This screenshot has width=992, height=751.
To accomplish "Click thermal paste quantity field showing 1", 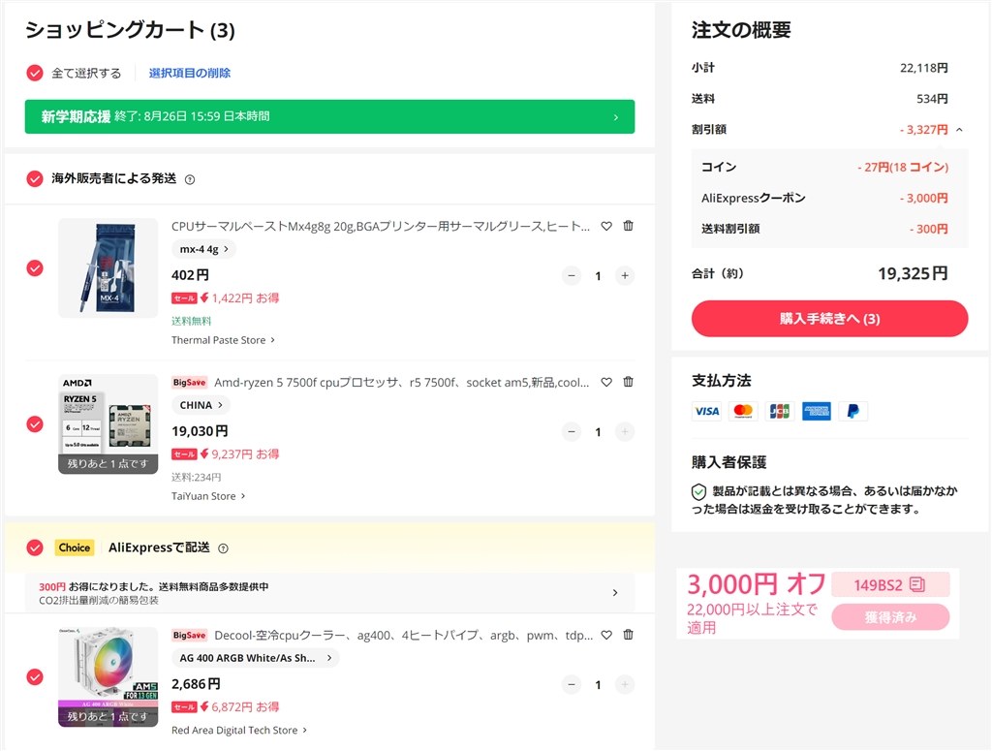I will pos(598,276).
